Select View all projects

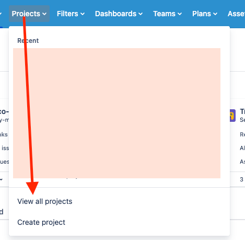click(x=45, y=201)
